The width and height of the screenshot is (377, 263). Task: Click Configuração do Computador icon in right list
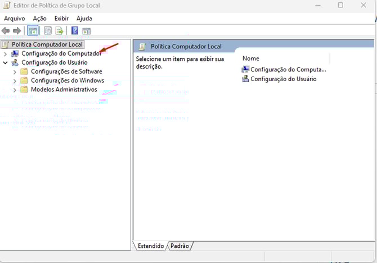coord(245,69)
